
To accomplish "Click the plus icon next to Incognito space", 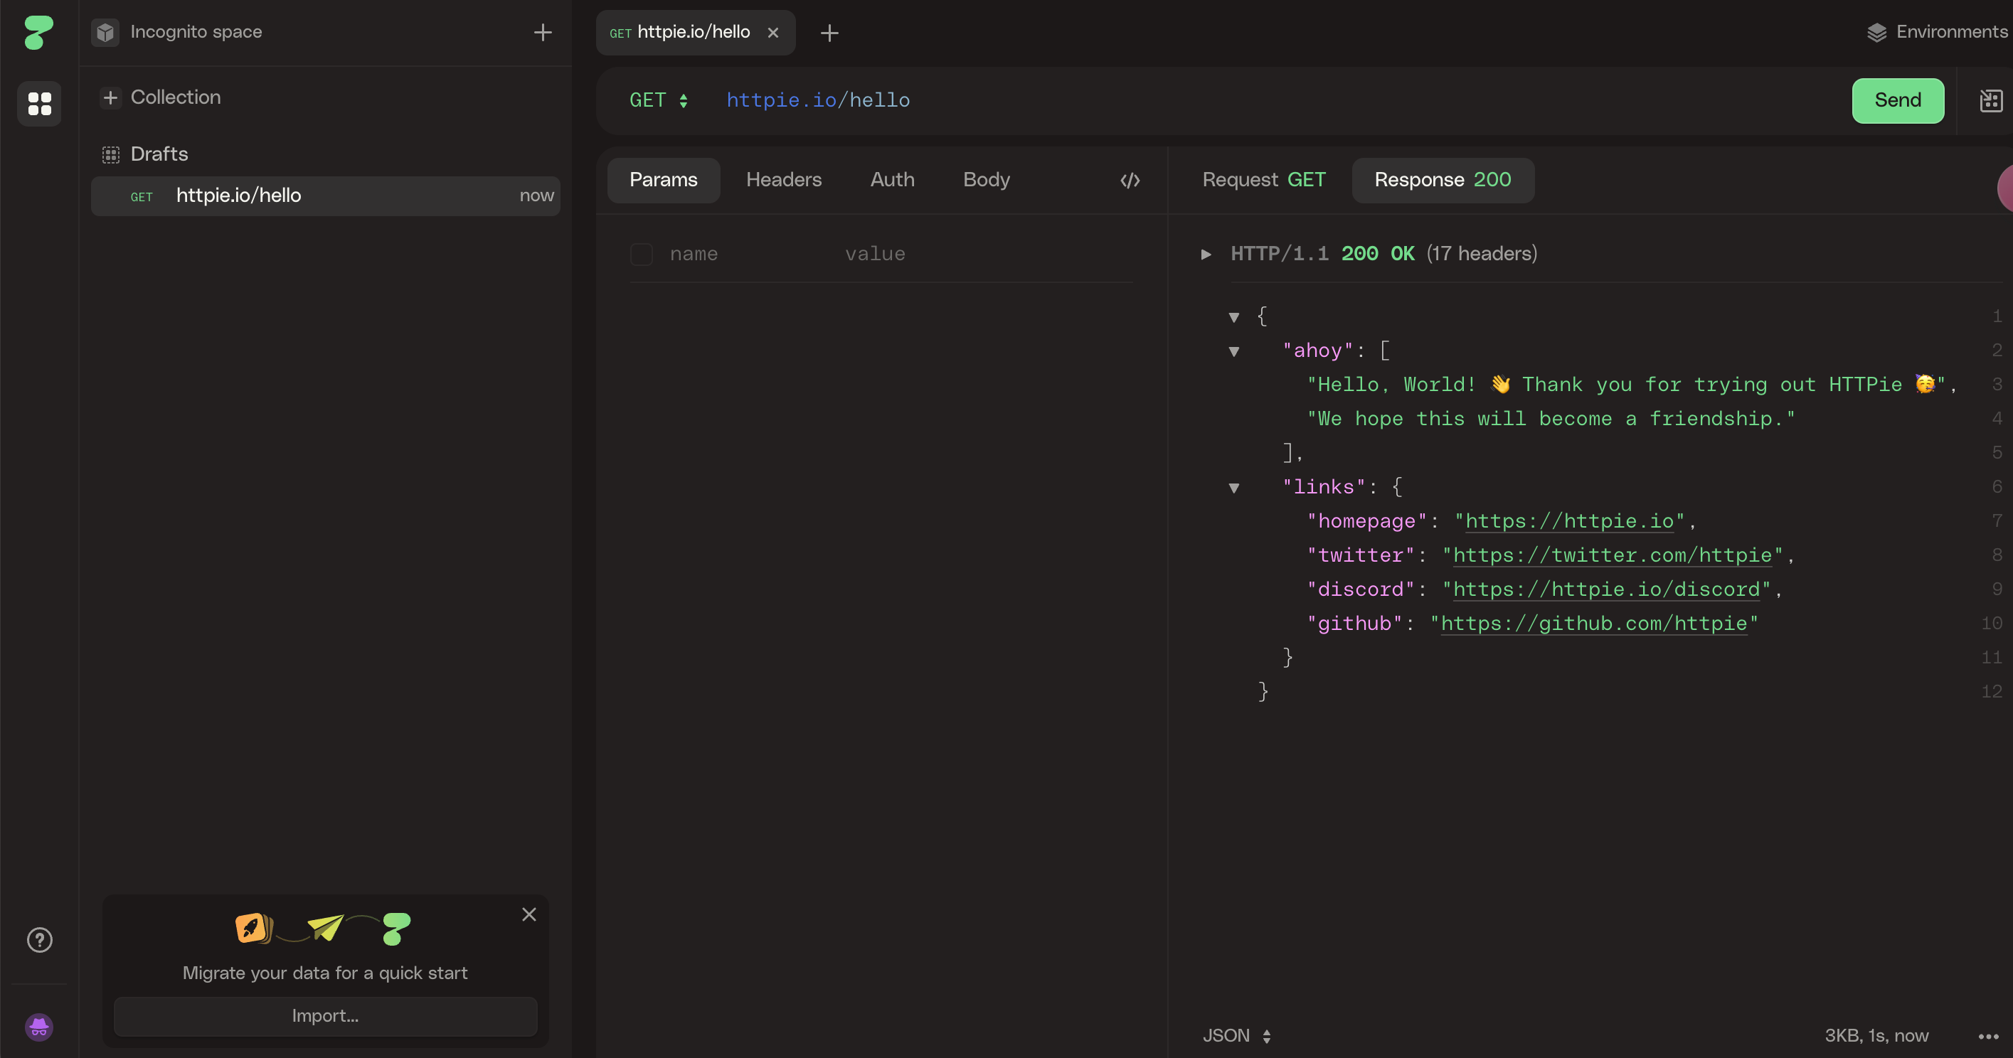I will pos(542,32).
